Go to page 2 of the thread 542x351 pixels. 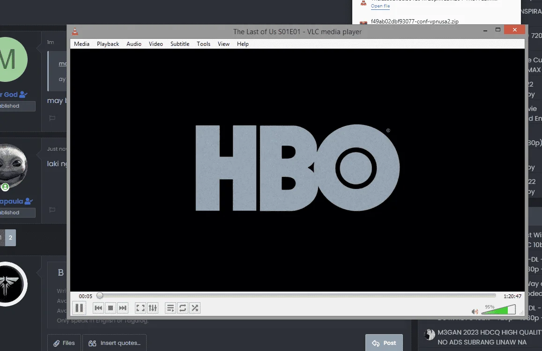[10, 238]
